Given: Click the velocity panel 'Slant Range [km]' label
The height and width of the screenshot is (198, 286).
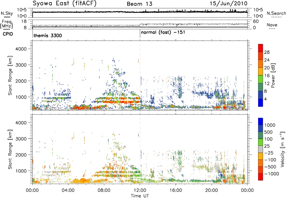Looking at the screenshot, I should coord(10,149).
